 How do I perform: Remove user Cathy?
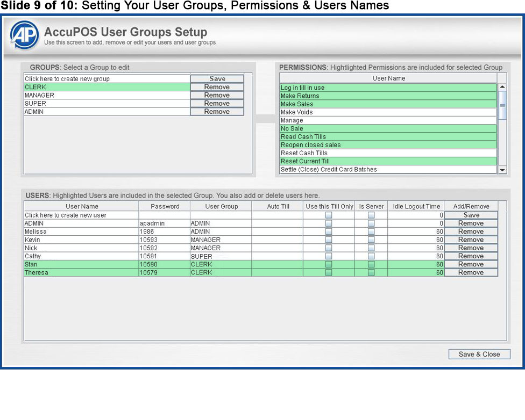(471, 256)
